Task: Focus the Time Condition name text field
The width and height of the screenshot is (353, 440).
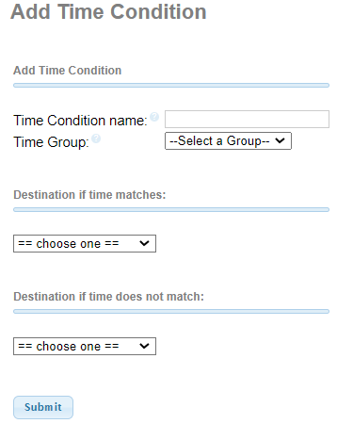Action: tap(247, 119)
